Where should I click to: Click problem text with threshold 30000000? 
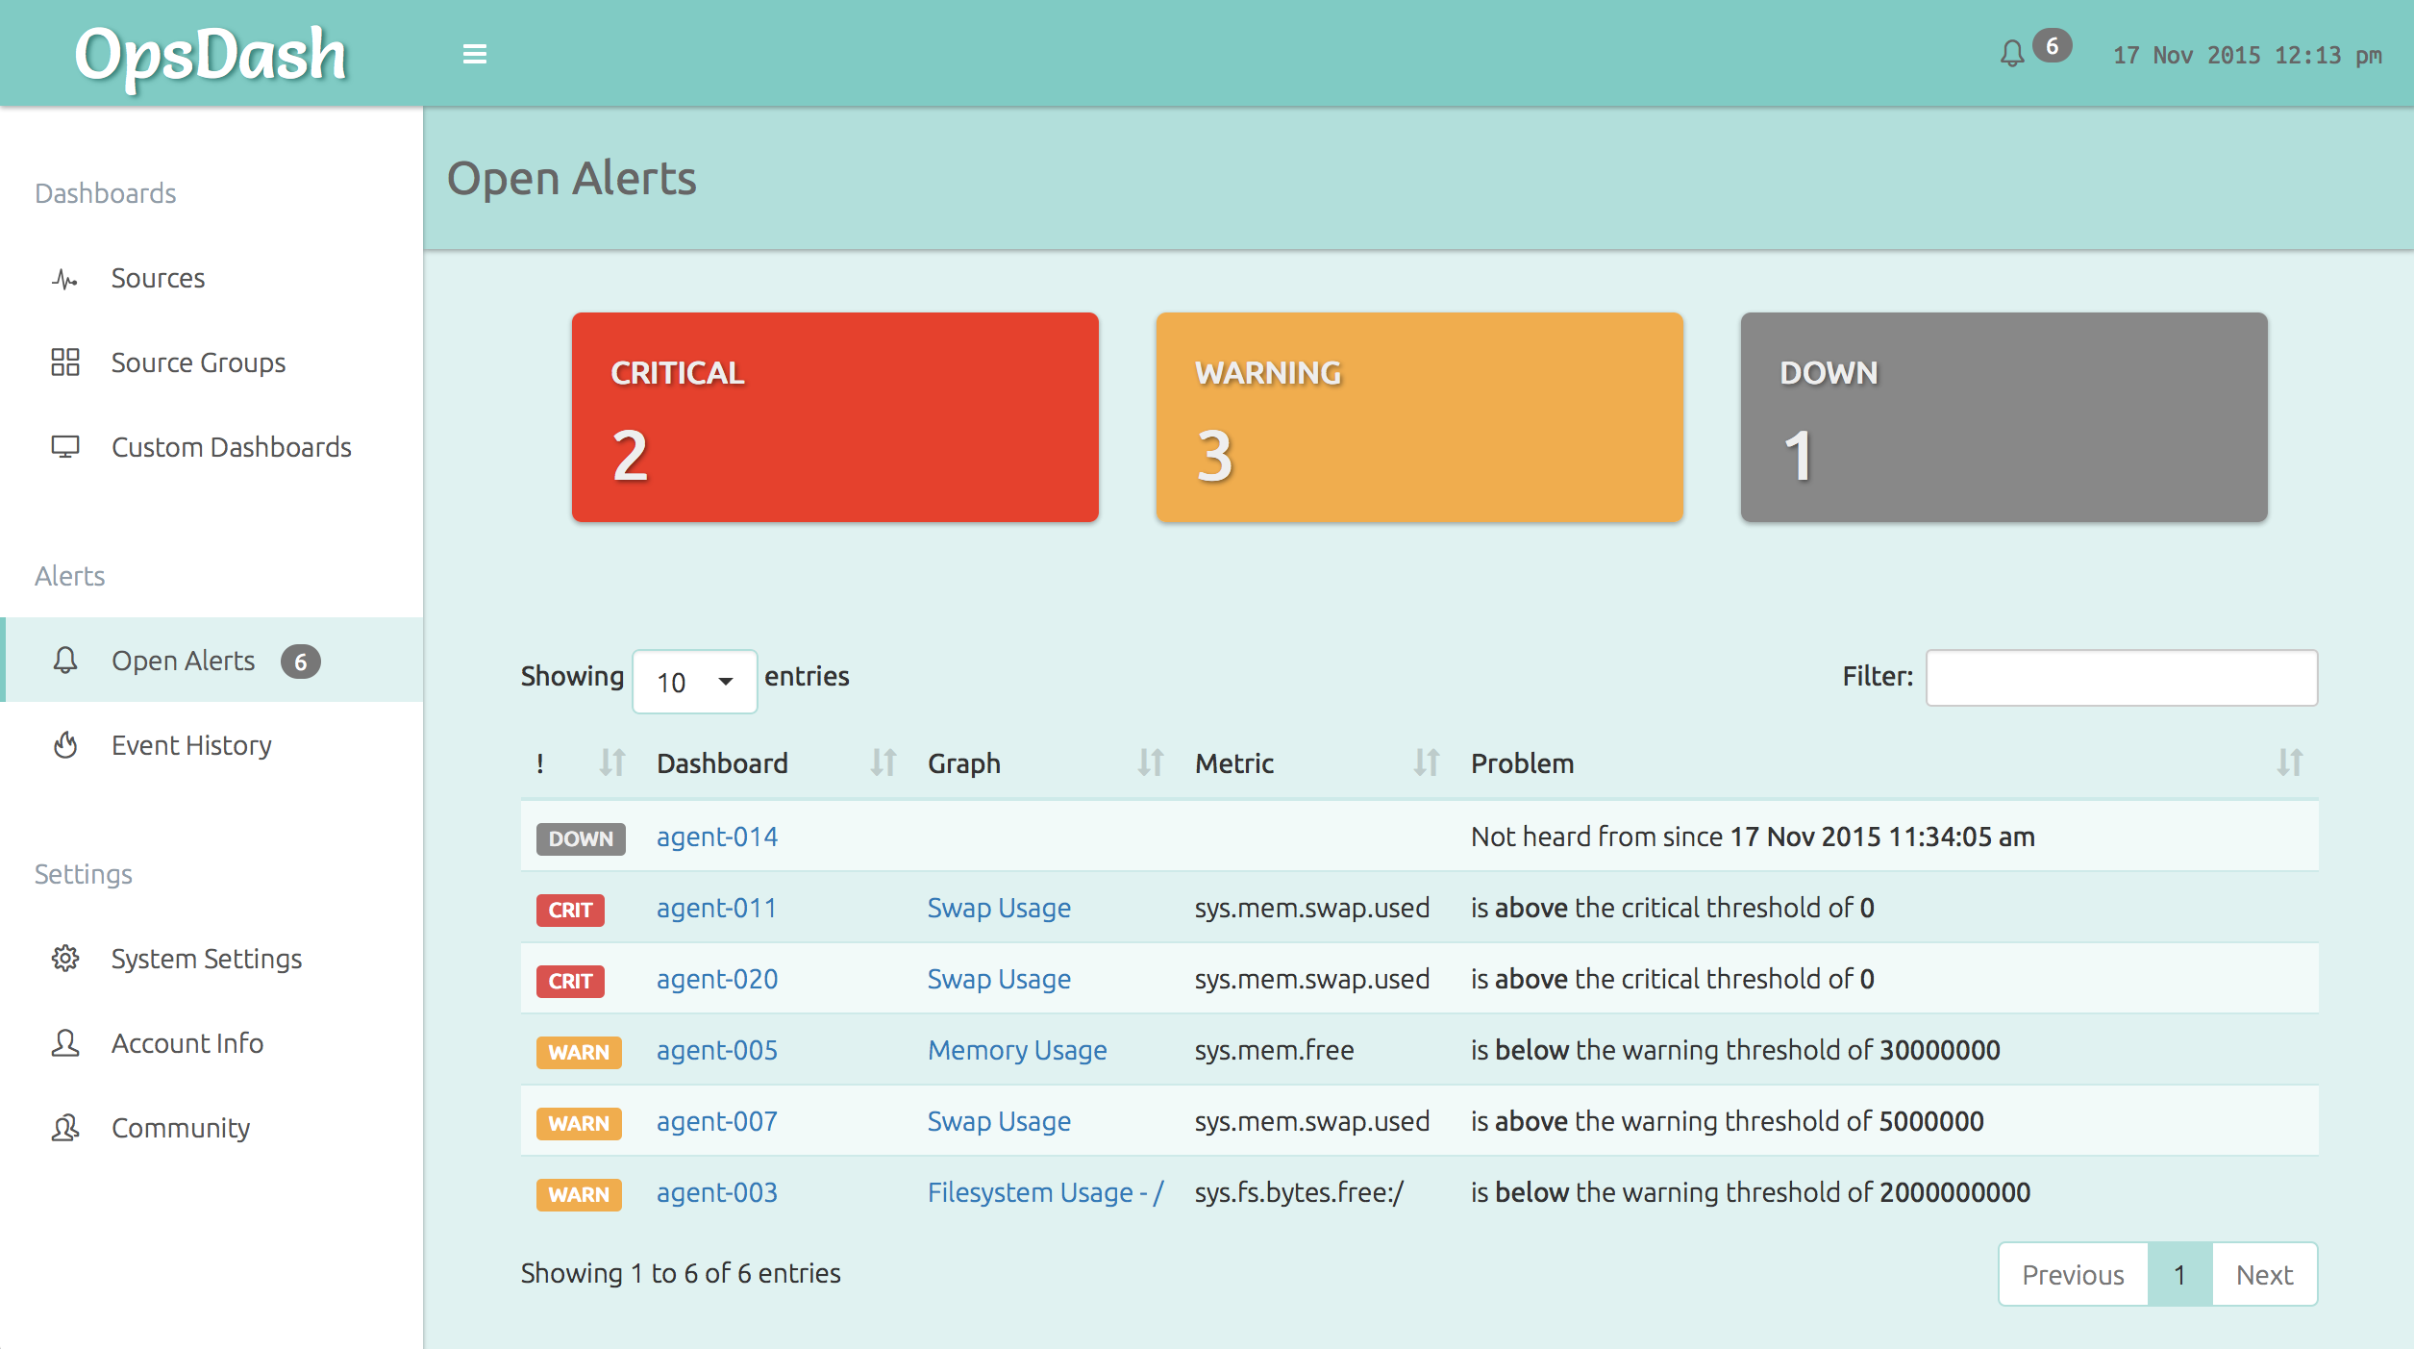(x=1735, y=1051)
